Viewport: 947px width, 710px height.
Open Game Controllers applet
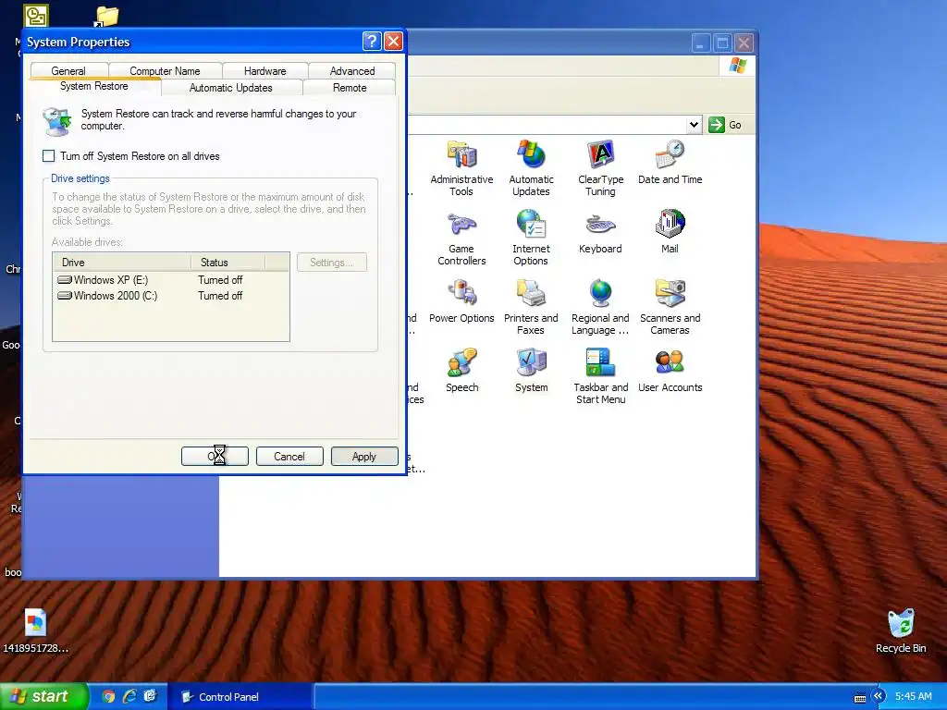[461, 238]
